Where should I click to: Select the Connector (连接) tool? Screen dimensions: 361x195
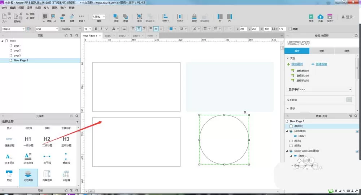(62, 16)
